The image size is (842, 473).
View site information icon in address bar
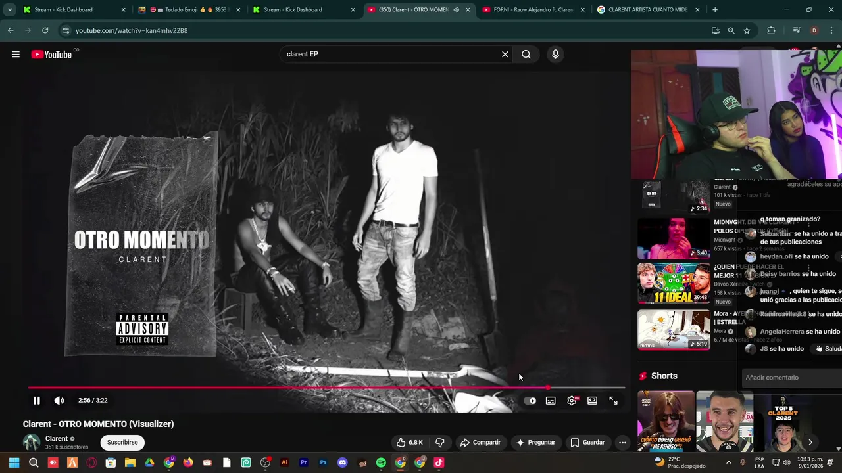[66, 30]
